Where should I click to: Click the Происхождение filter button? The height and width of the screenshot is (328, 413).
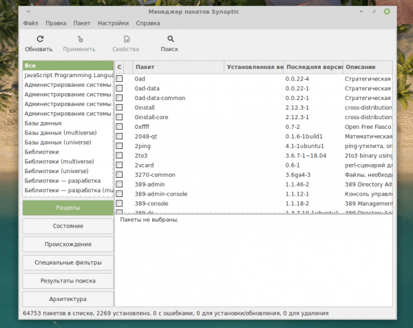pos(68,244)
